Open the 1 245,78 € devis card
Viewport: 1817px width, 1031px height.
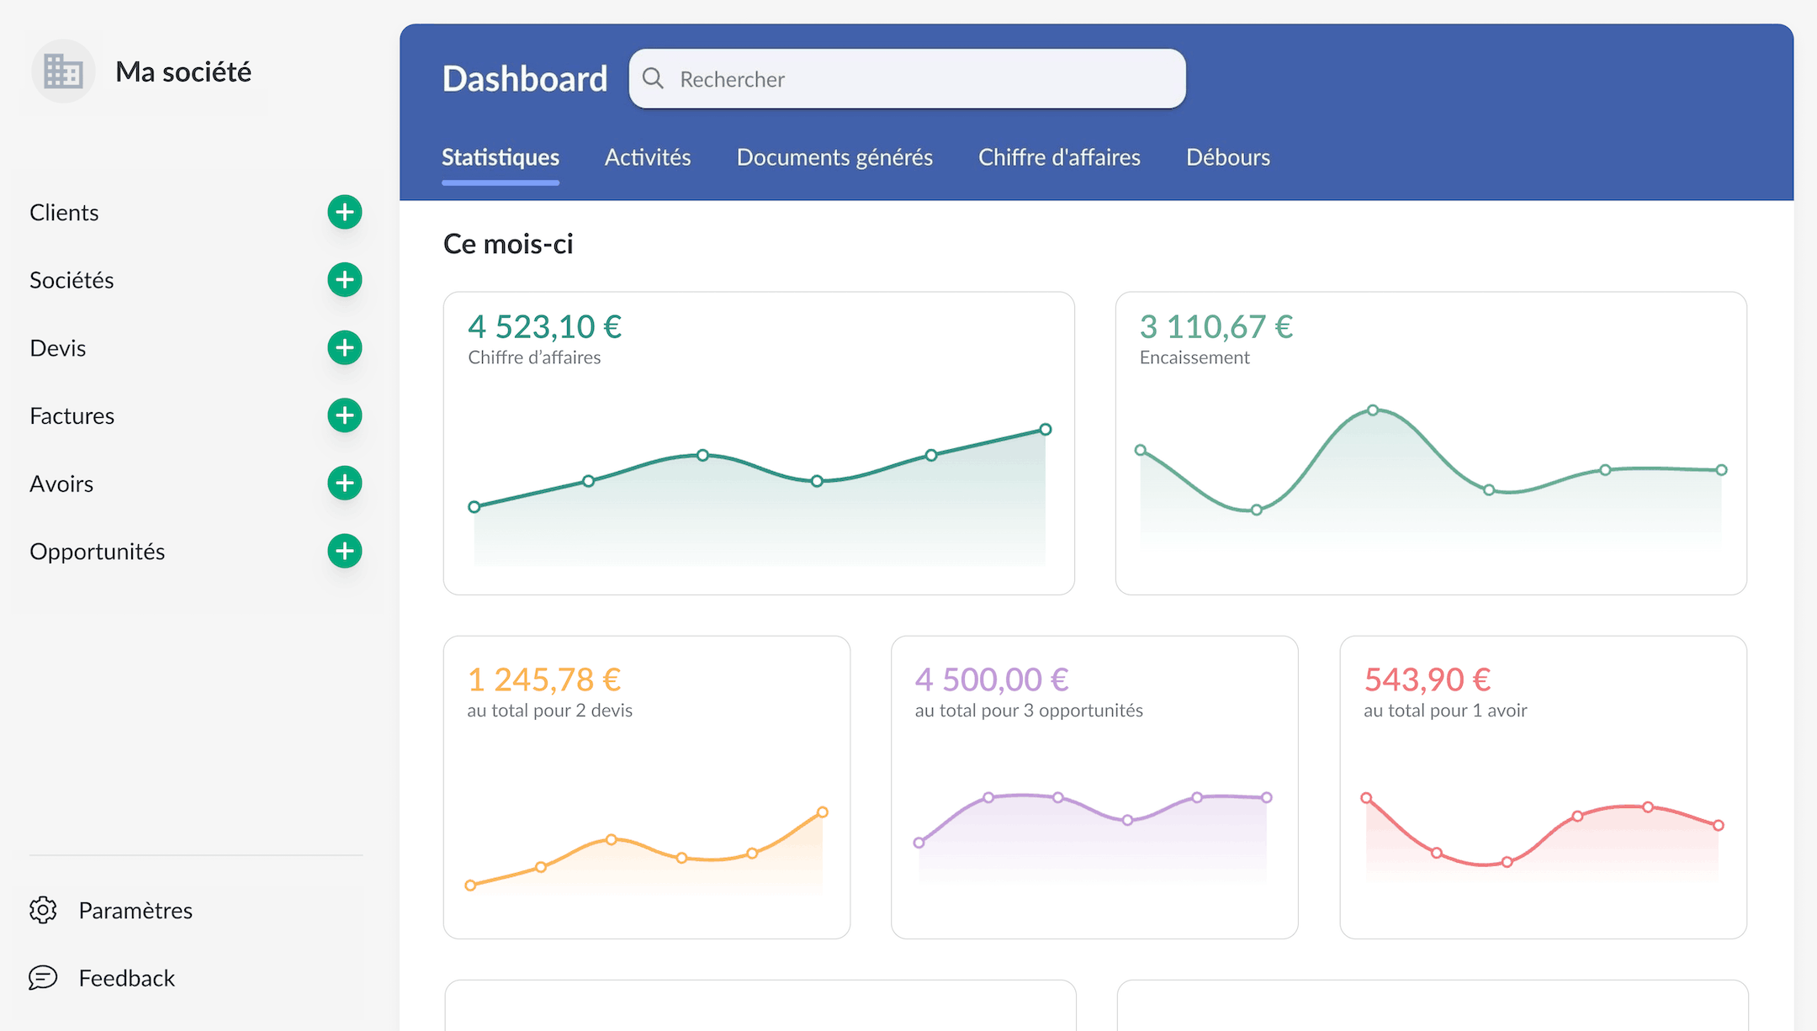(x=647, y=787)
